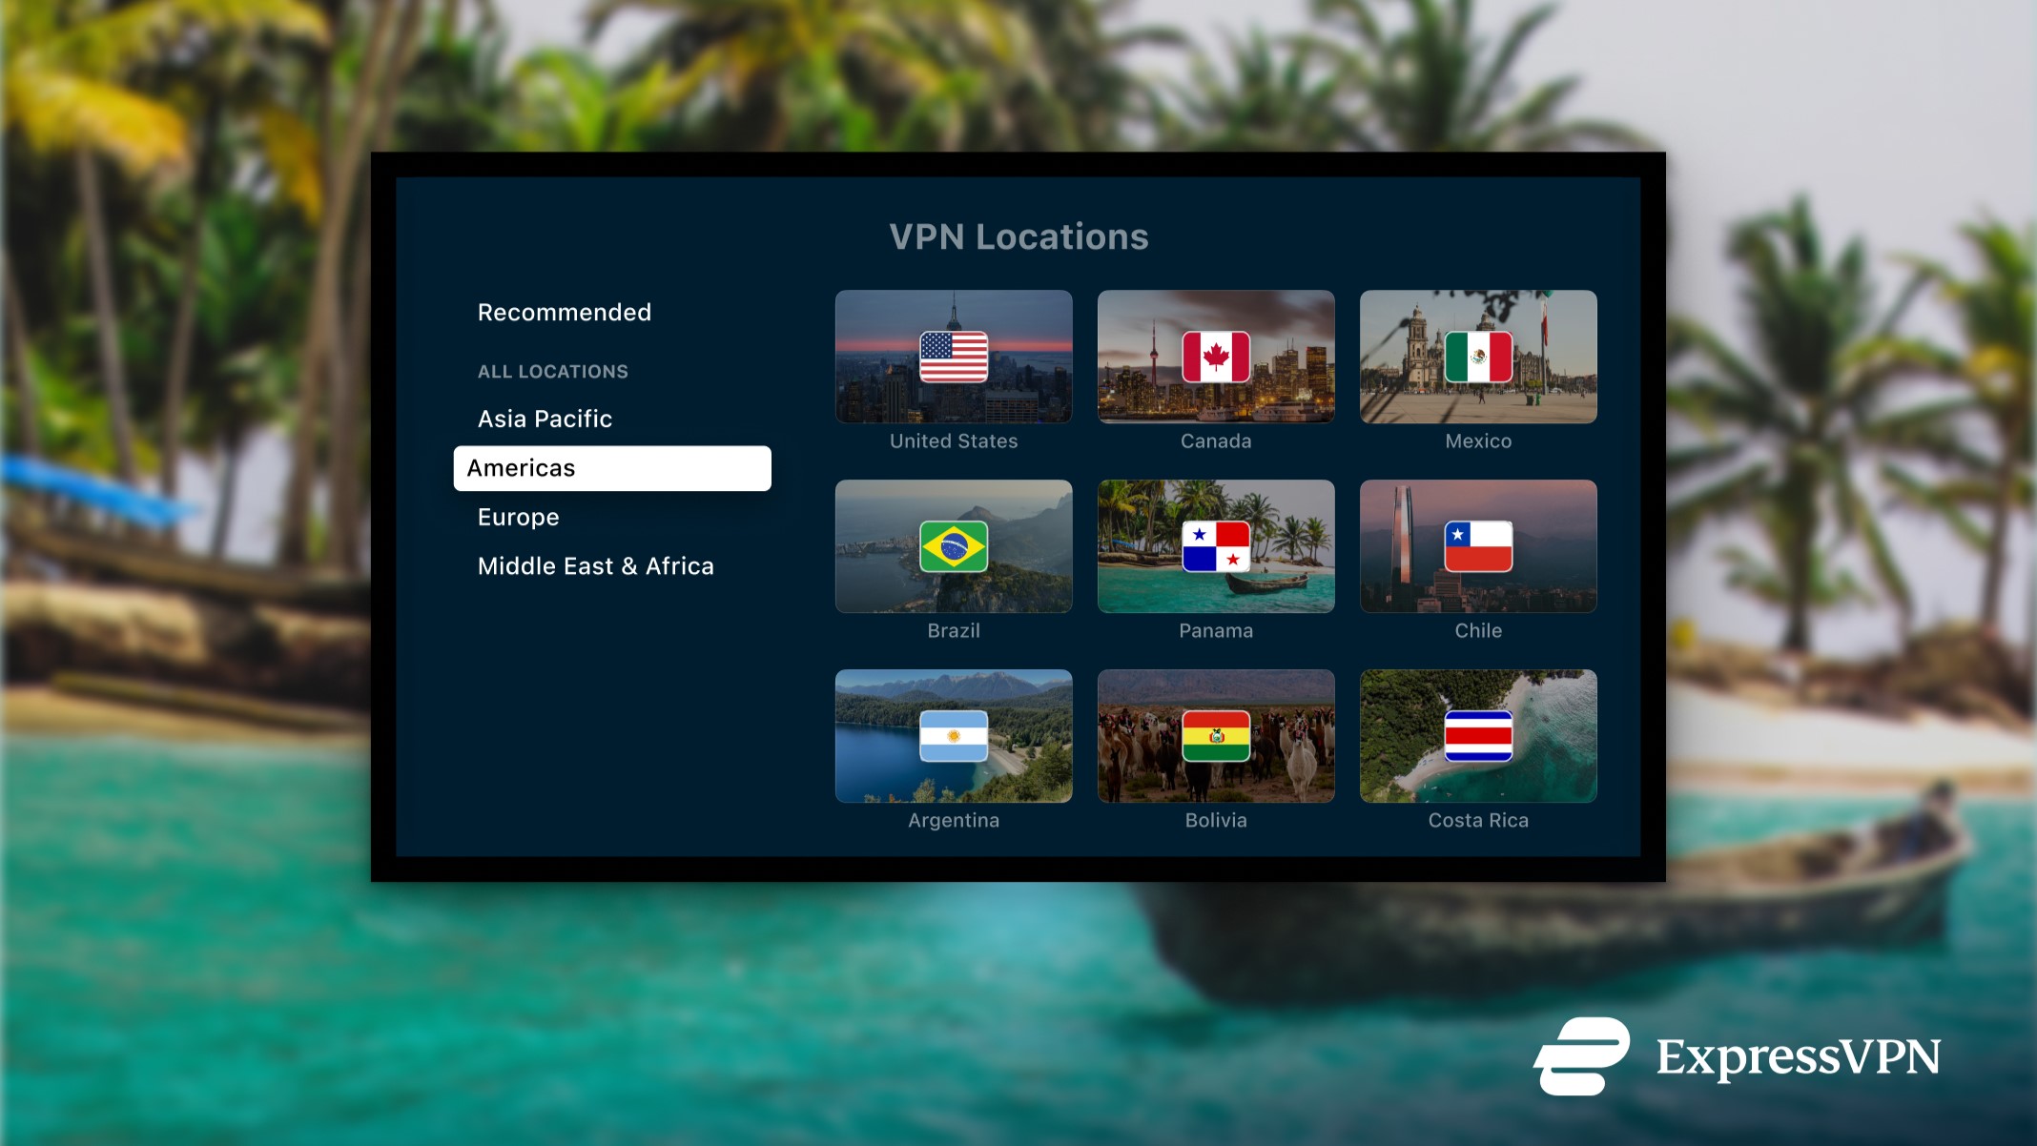Expand the Middle East & Africa section
Image resolution: width=2037 pixels, height=1146 pixels.
tap(594, 565)
